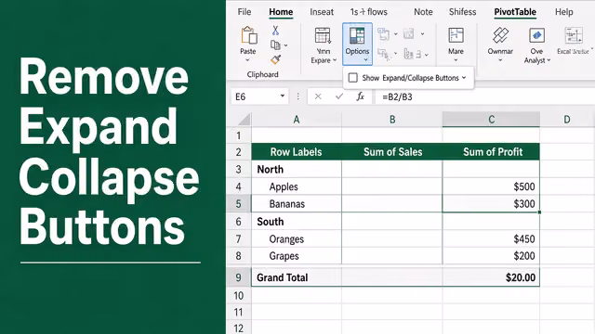This screenshot has width=595, height=334.
Task: Click the Ownmar ribbon icon
Action: pyautogui.click(x=500, y=36)
